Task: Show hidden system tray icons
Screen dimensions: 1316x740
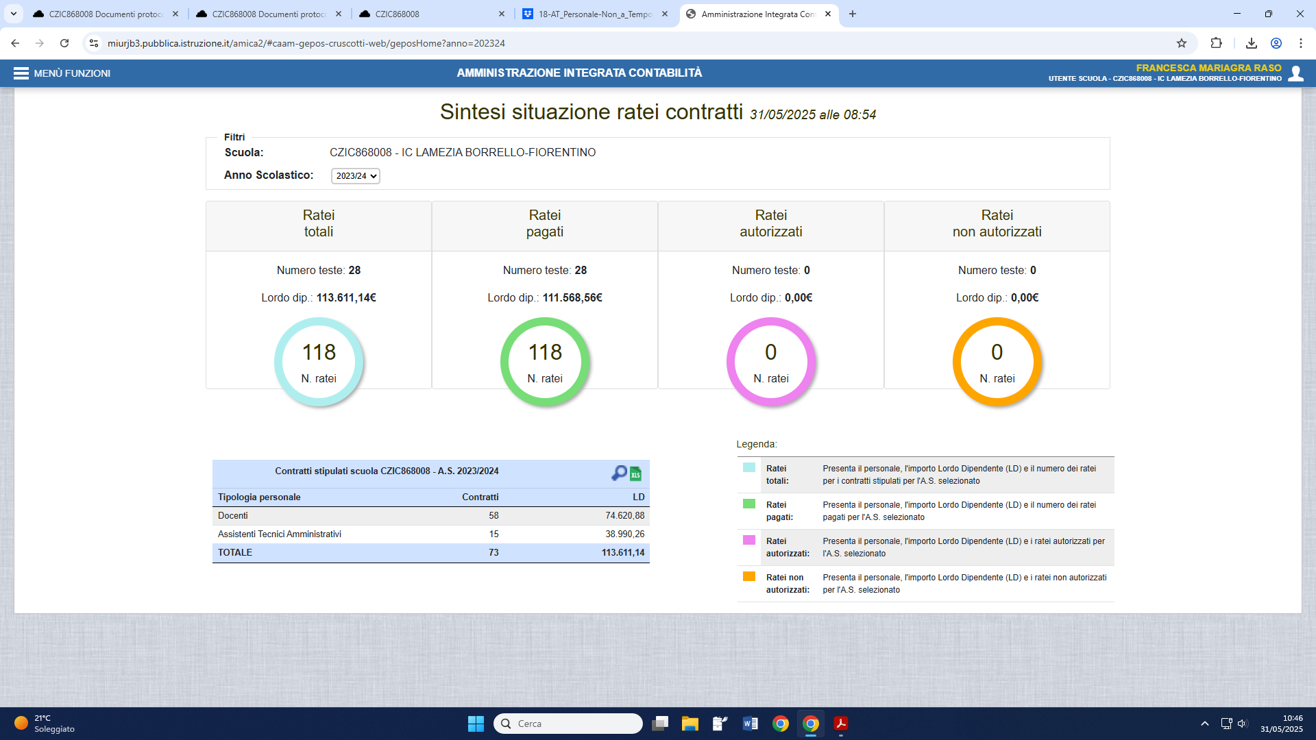Action: [1204, 724]
